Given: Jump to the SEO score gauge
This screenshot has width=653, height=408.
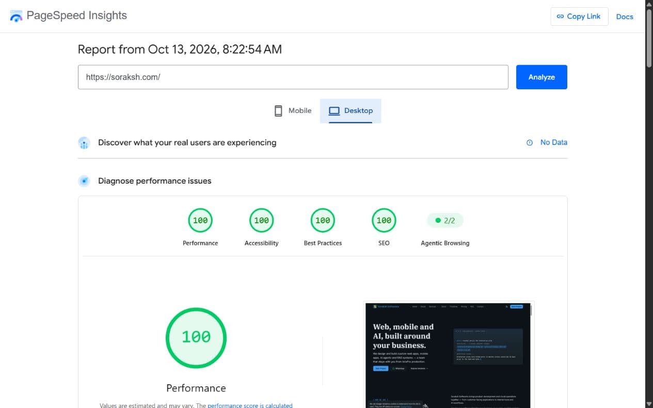Looking at the screenshot, I should pos(384,221).
